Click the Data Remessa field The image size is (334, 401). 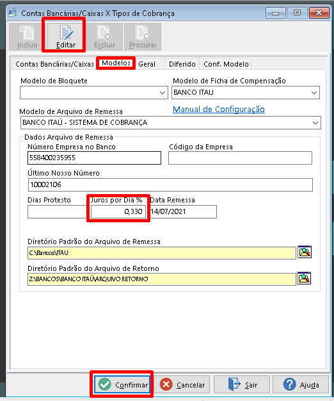tap(183, 212)
